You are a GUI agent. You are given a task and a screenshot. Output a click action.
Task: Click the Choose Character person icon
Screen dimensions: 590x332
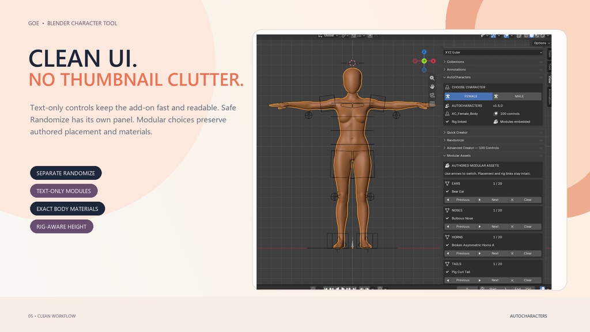coord(447,87)
